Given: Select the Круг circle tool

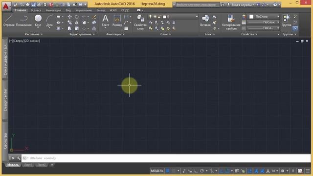Looking at the screenshot, I should (38, 21).
